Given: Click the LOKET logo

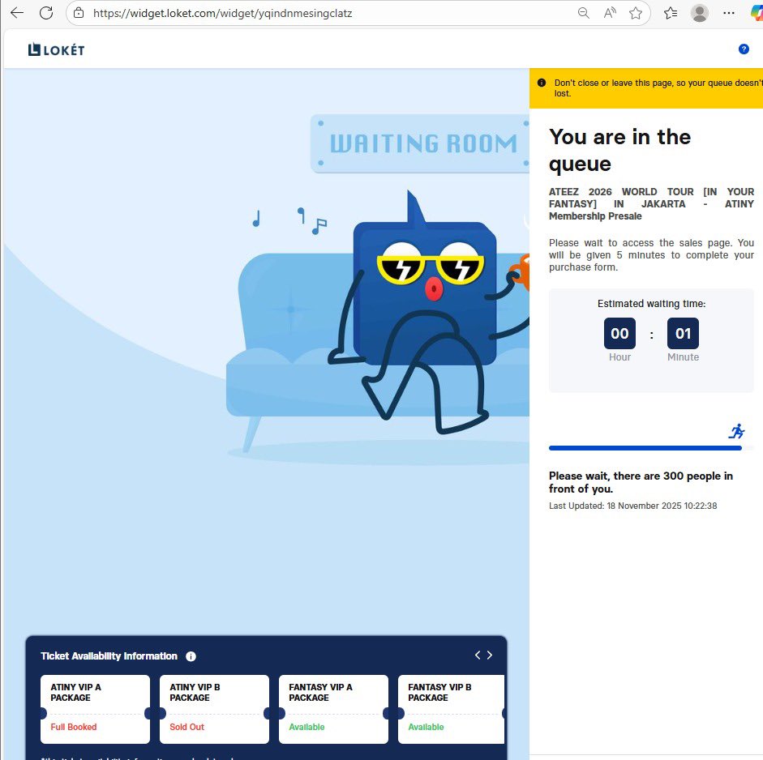Looking at the screenshot, I should 56,49.
